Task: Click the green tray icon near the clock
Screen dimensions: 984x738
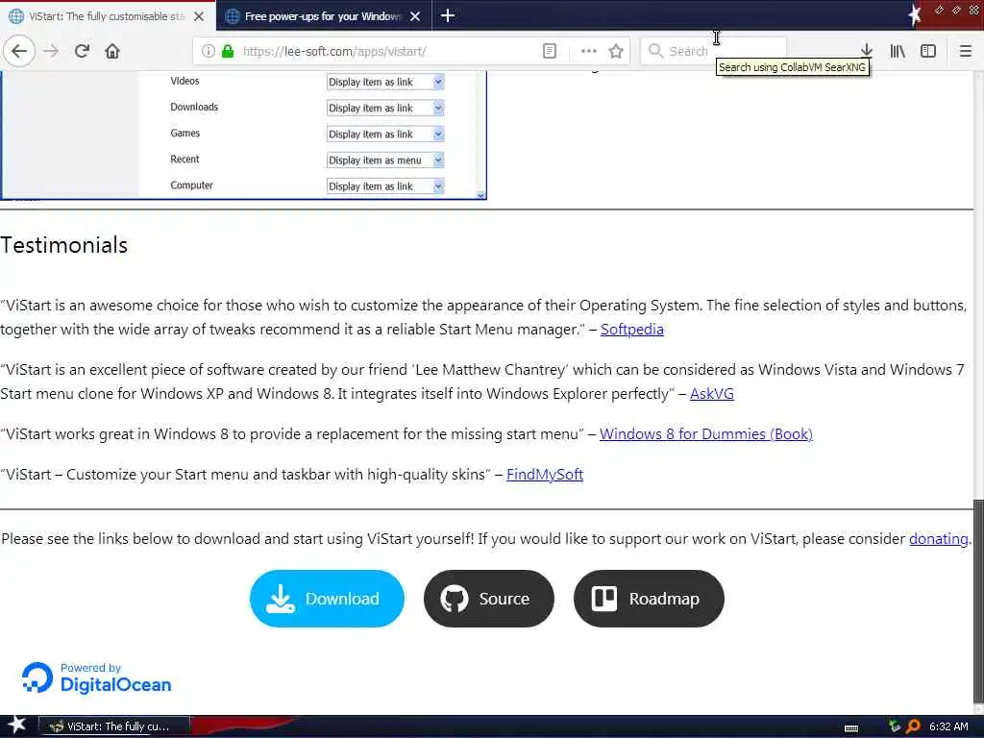Action: (x=895, y=726)
